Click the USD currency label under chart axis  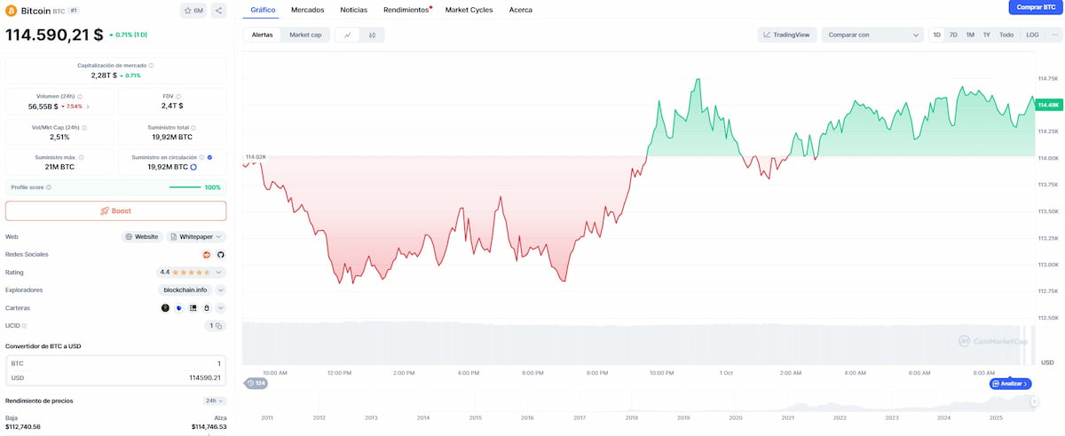[1047, 362]
